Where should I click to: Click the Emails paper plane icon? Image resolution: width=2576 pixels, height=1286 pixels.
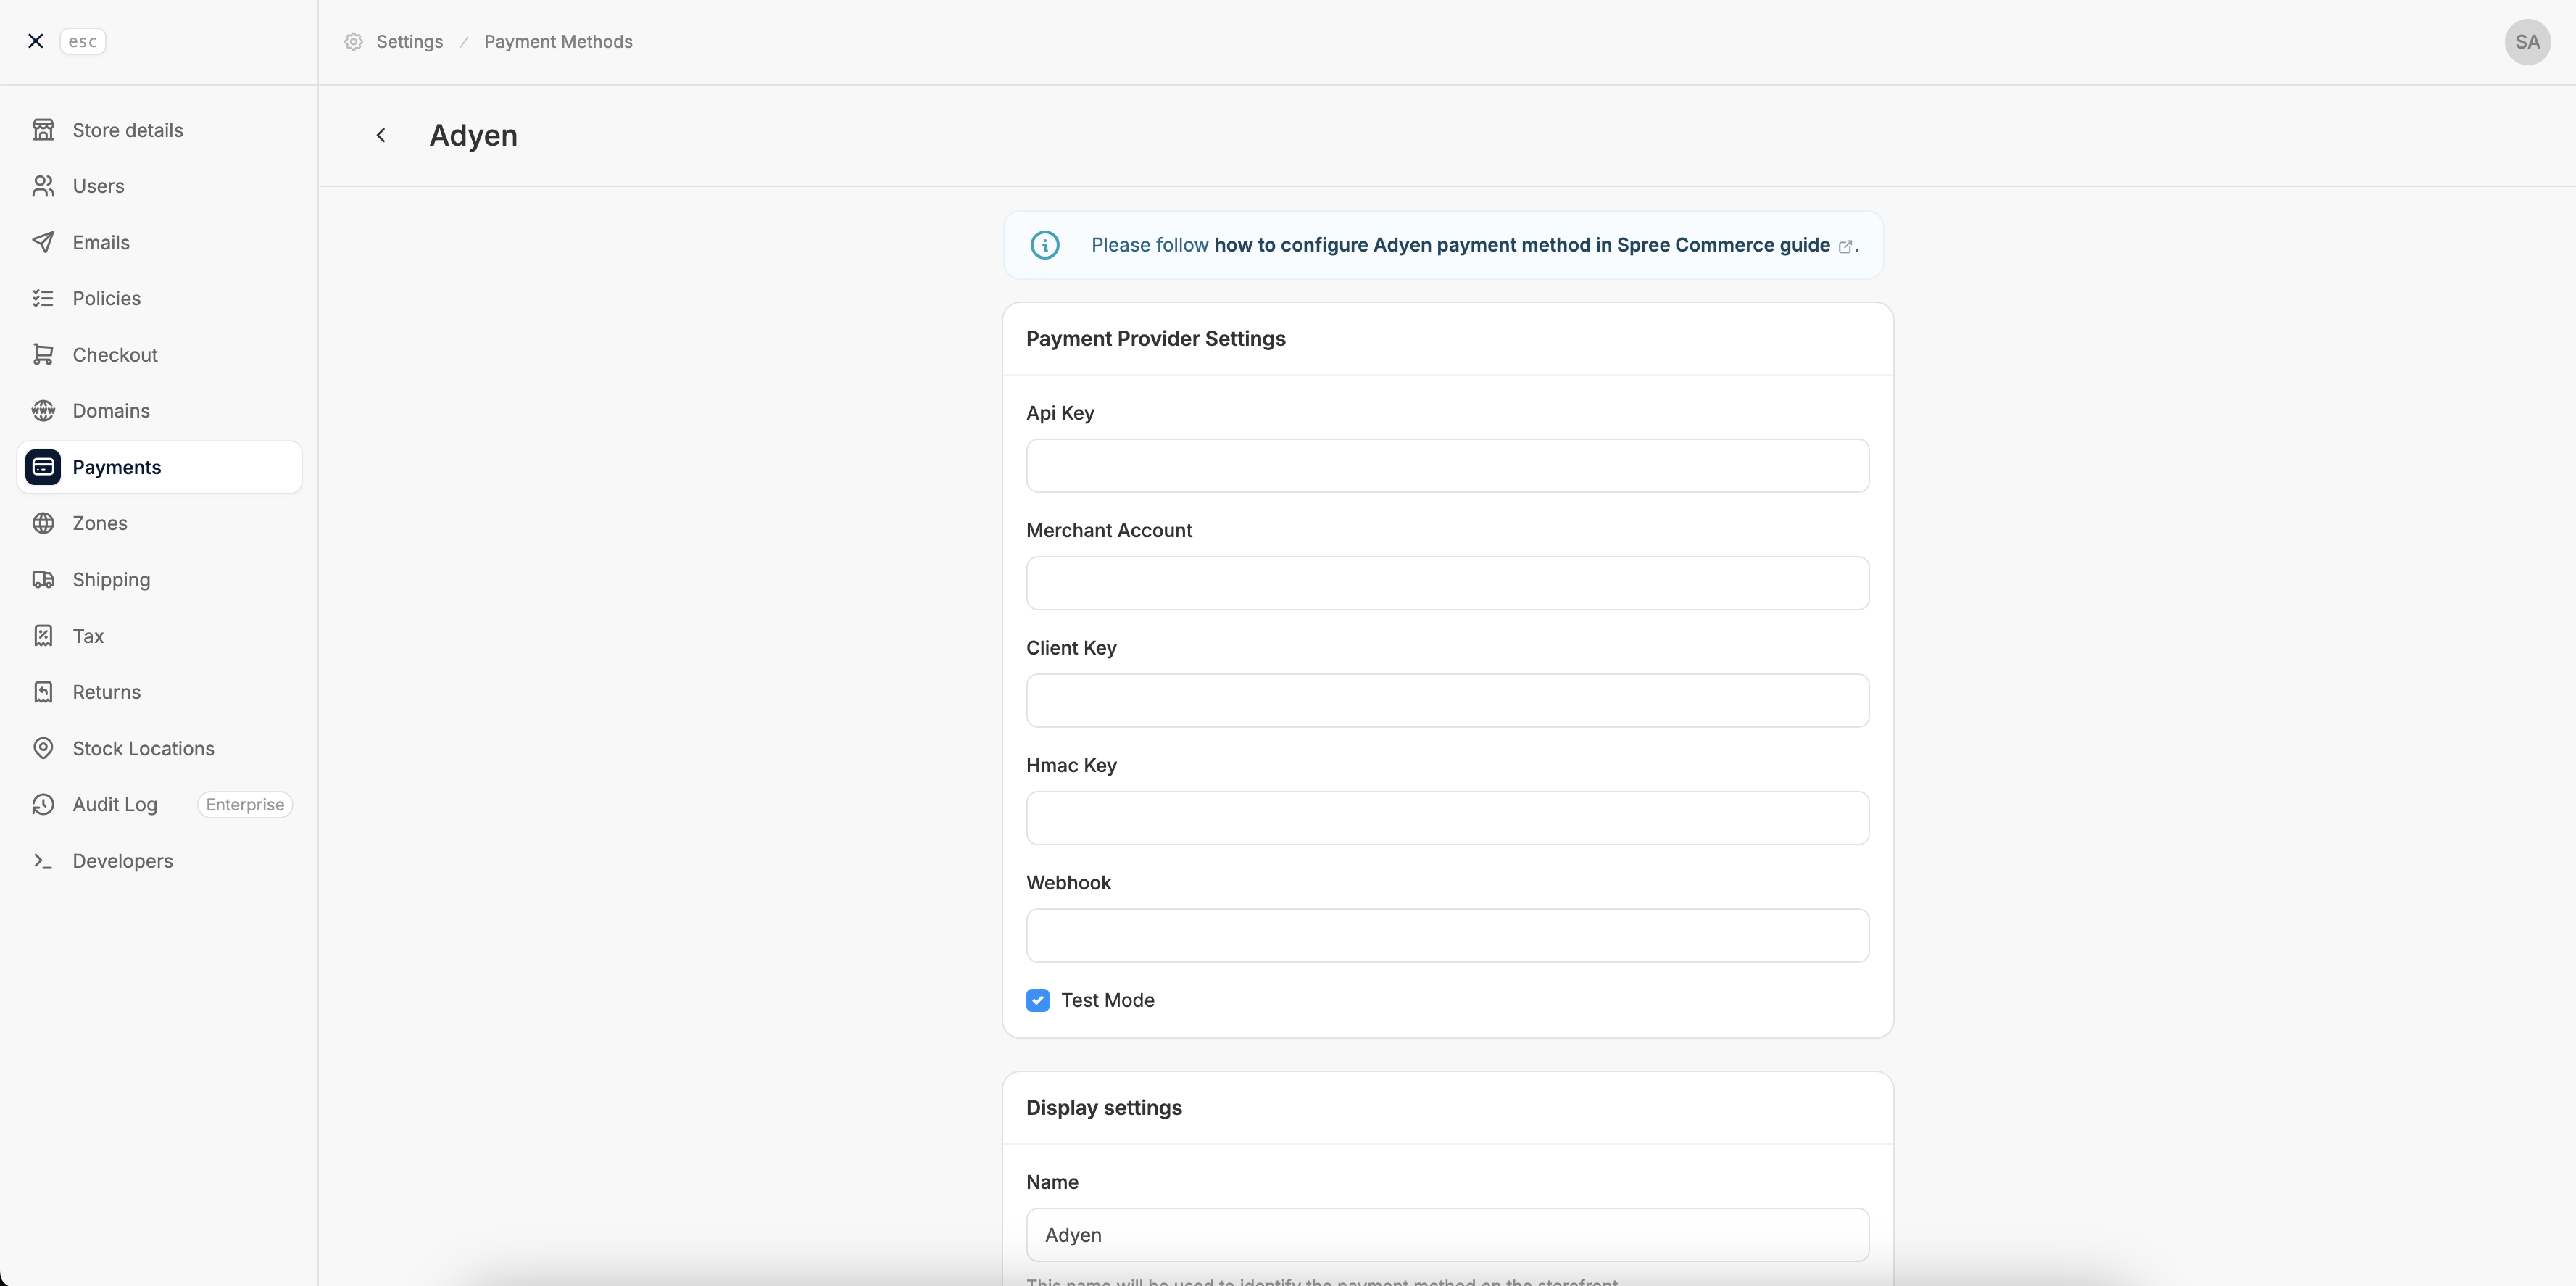(x=43, y=242)
